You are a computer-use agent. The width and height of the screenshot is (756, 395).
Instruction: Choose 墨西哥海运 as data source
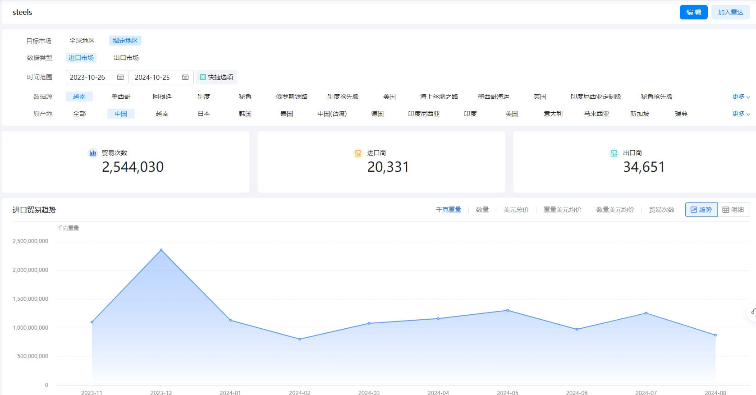(494, 96)
